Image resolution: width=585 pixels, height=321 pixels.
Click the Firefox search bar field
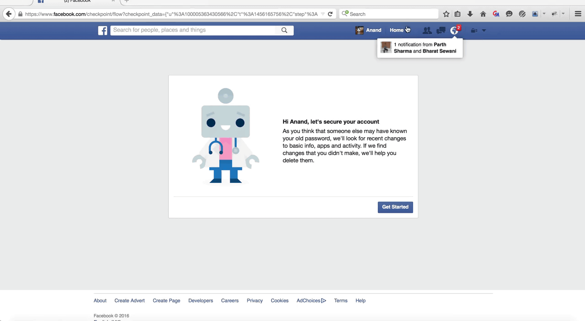pyautogui.click(x=389, y=14)
